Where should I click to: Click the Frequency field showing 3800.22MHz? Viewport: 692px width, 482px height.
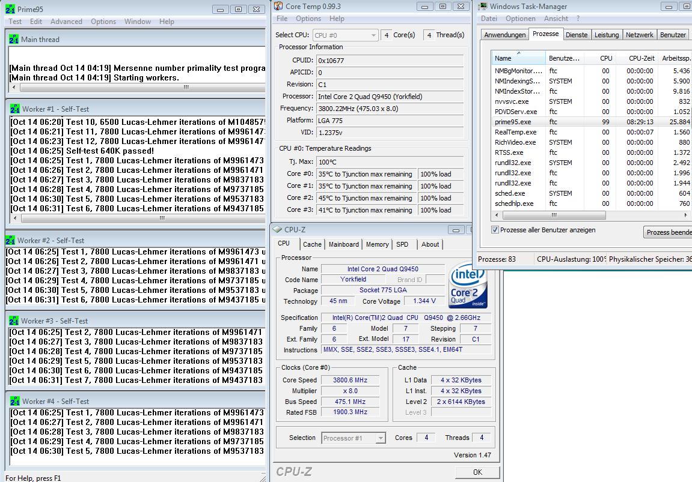pos(390,109)
